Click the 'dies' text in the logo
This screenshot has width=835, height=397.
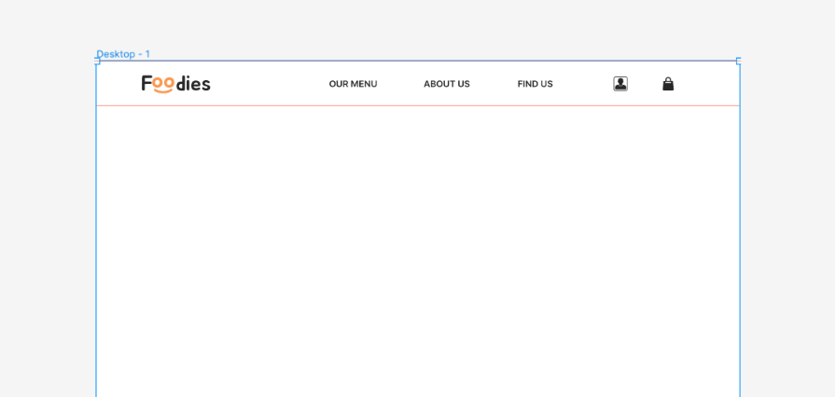193,84
